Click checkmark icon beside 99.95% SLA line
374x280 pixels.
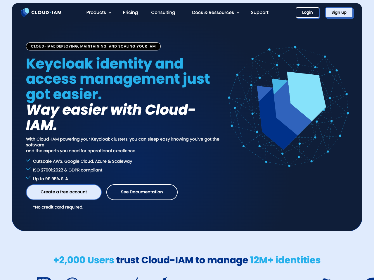[28, 178]
